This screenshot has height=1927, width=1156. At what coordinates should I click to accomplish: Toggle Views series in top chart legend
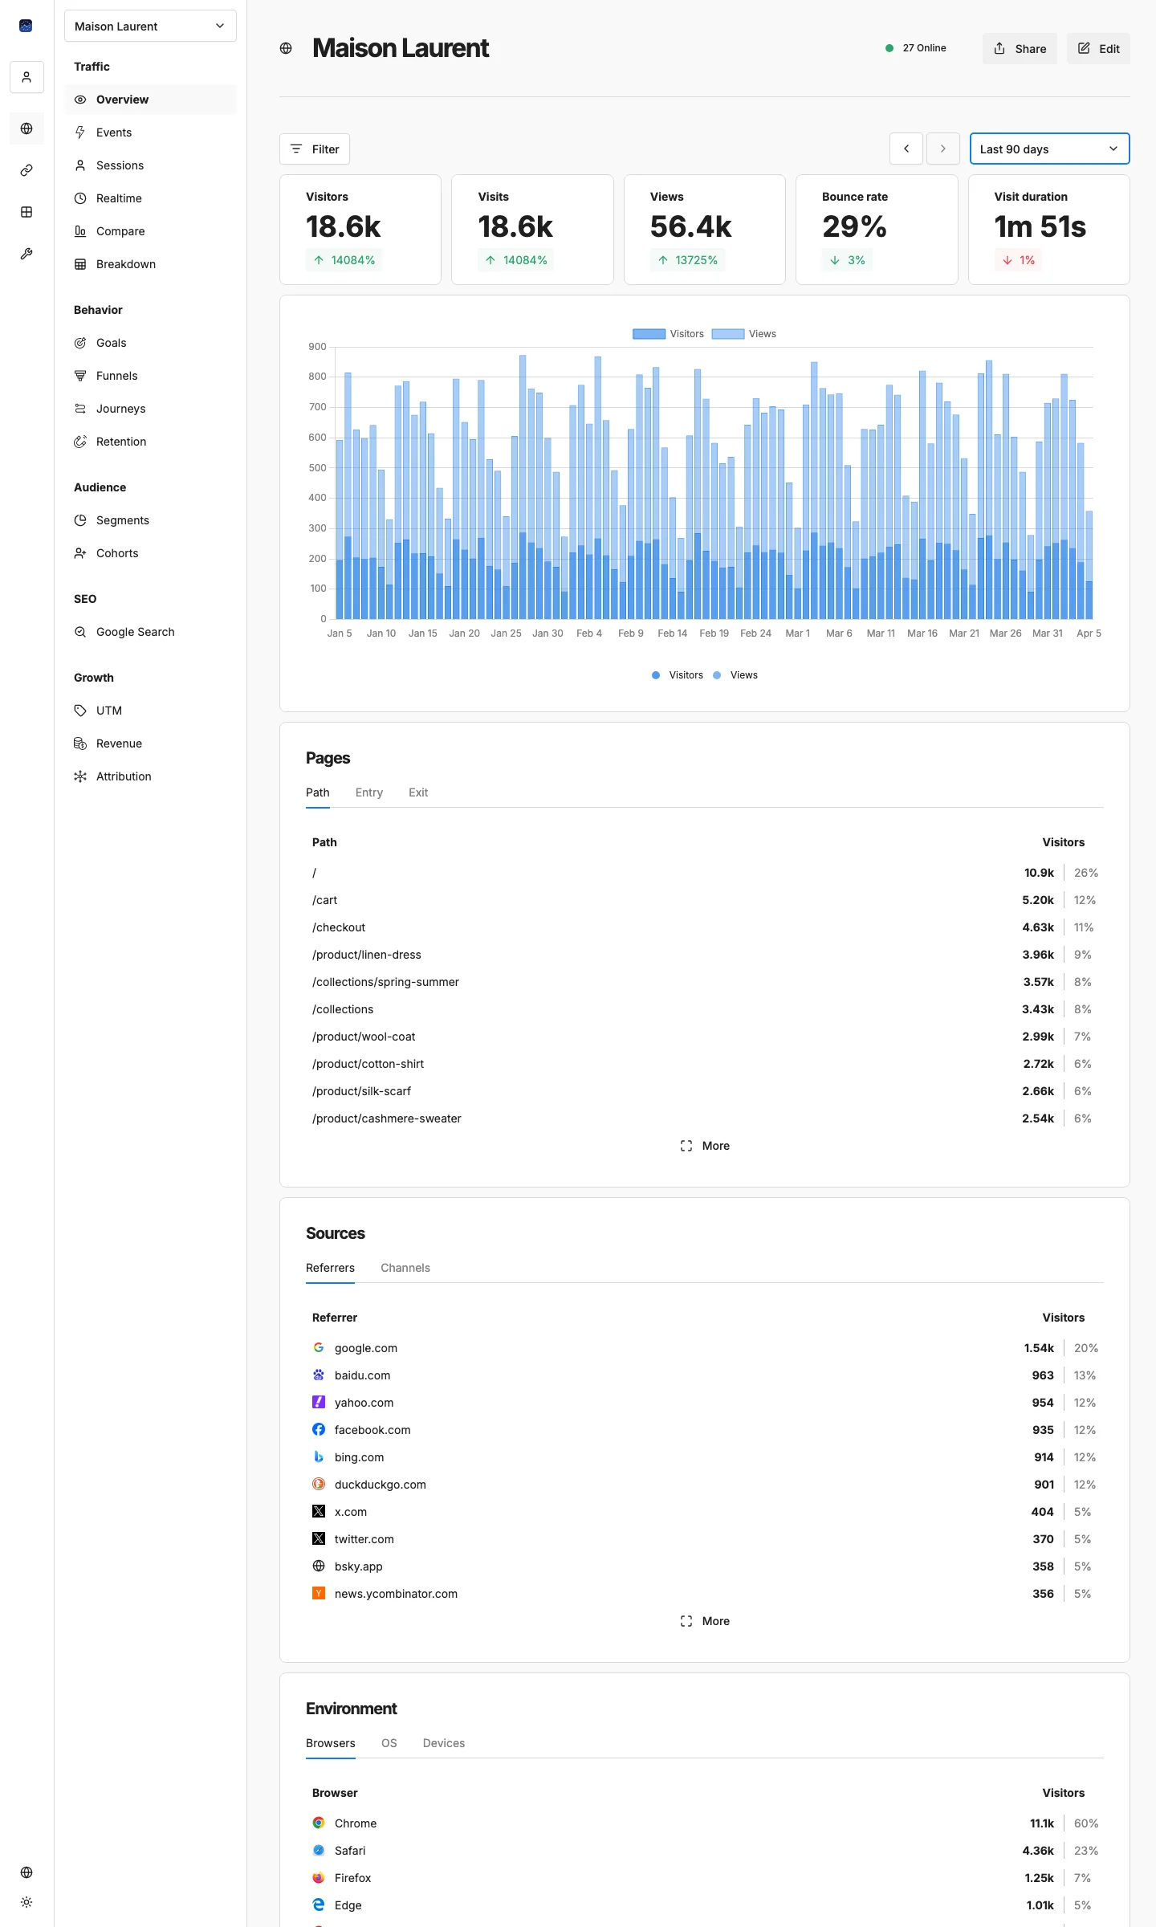coord(743,334)
